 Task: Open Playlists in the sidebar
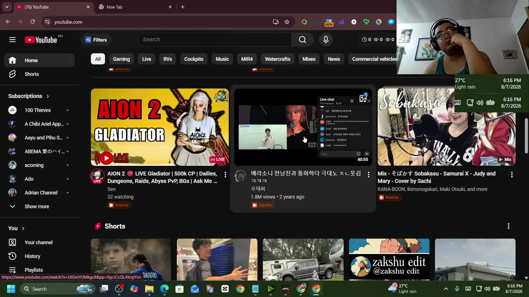tap(40, 270)
